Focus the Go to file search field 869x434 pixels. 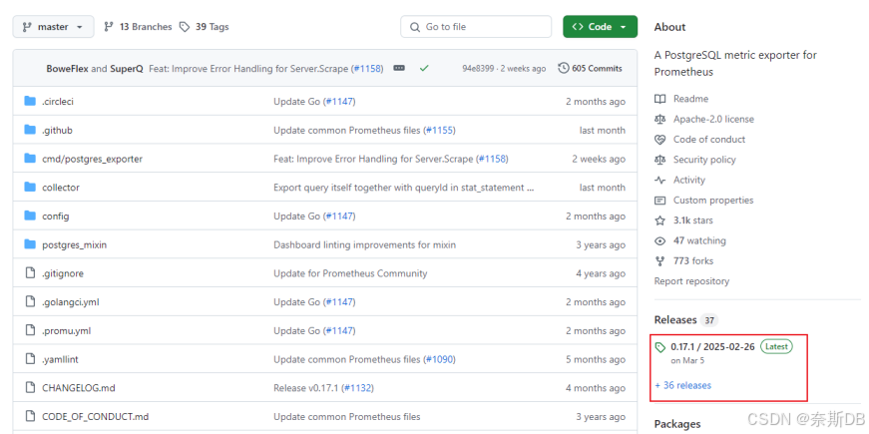[x=476, y=27]
